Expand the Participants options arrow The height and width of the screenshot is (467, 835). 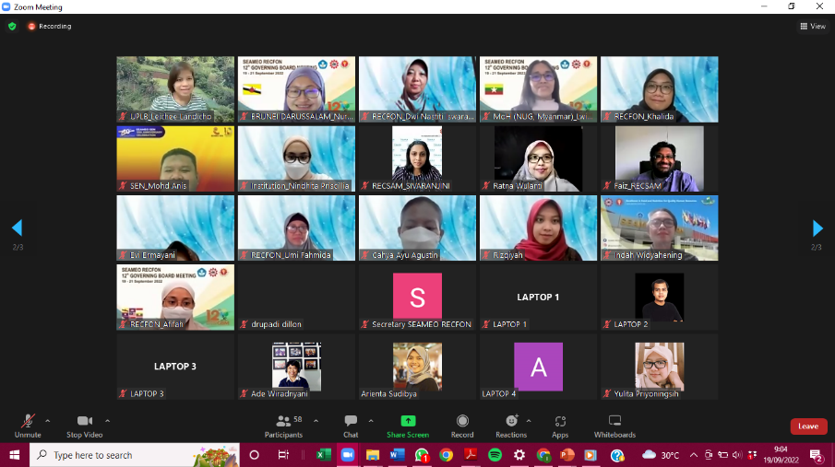(x=316, y=420)
